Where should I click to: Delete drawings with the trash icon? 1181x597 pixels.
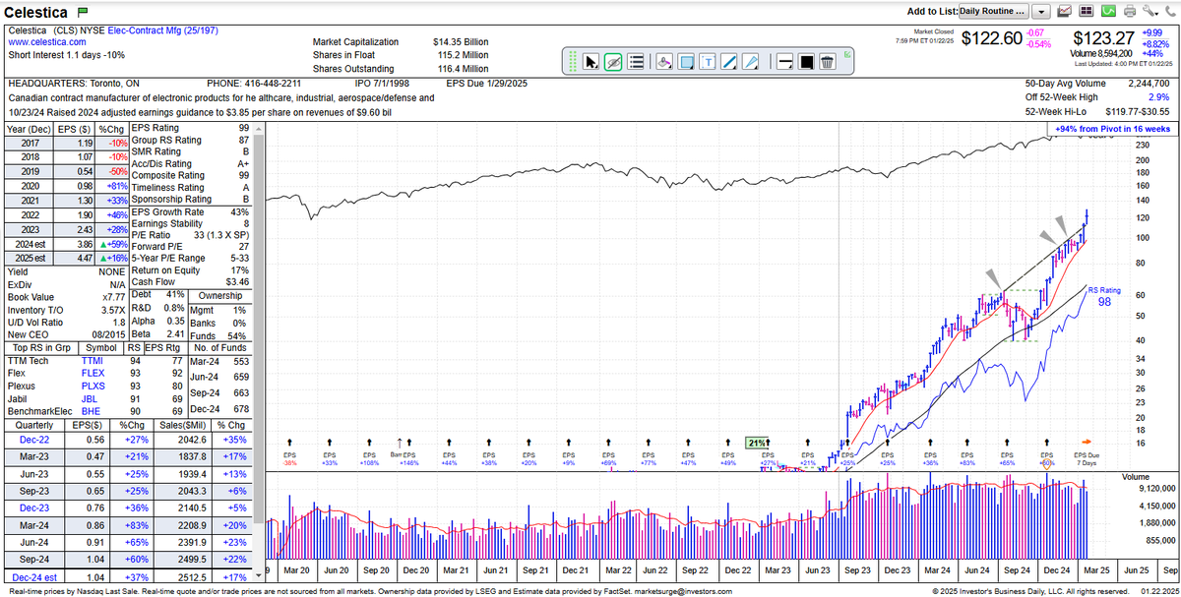click(x=828, y=62)
